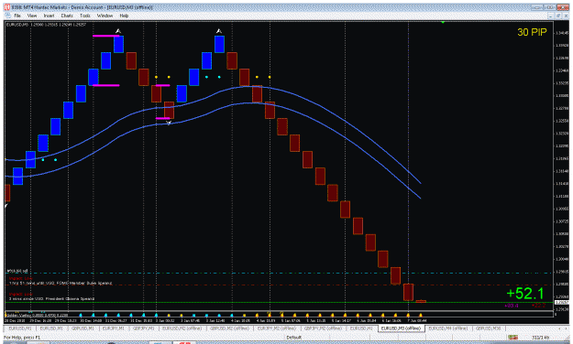Click the +52.1 profit readout
573x344 pixels.
tap(525, 294)
